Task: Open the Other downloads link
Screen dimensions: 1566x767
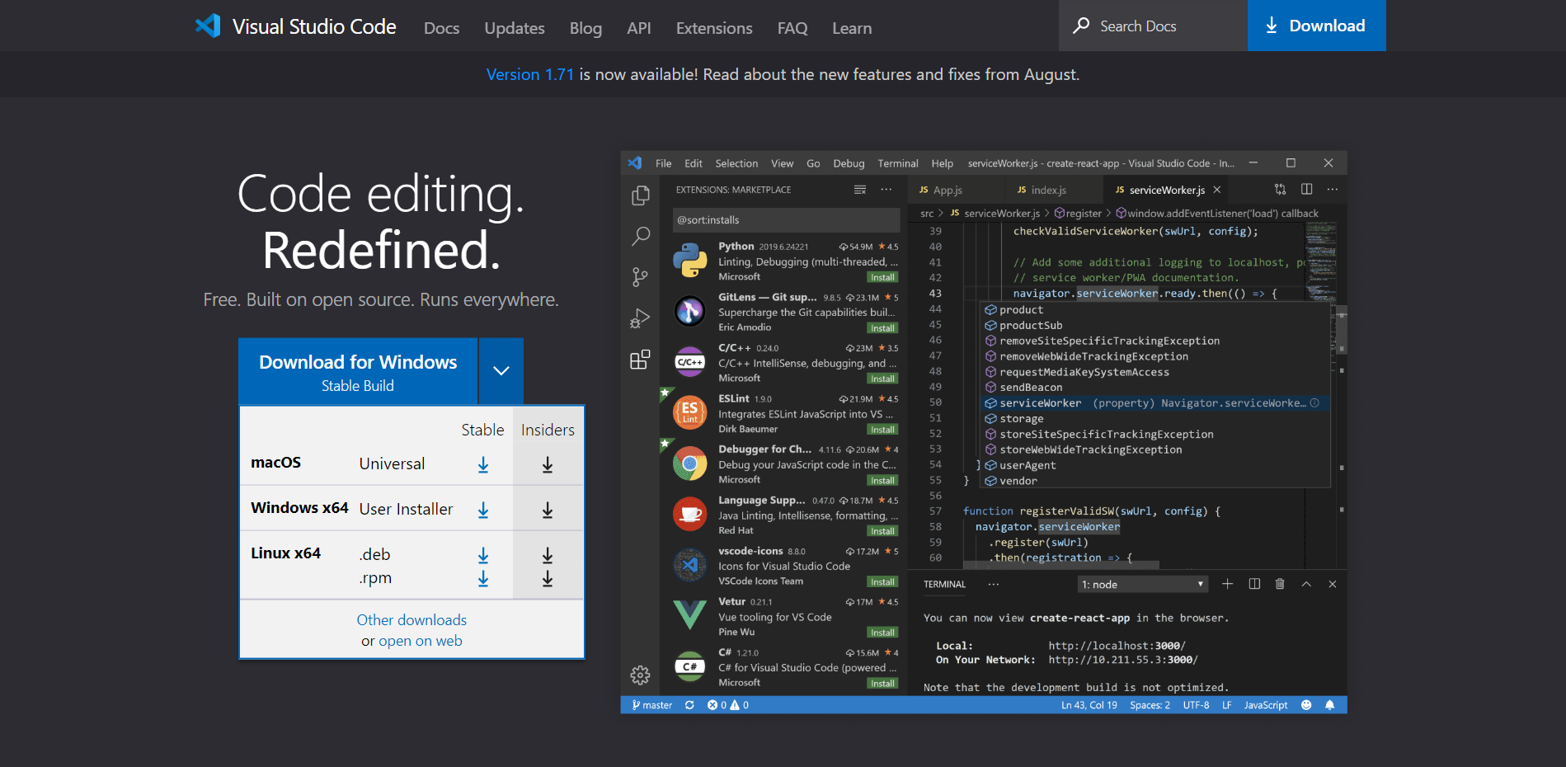Action: [411, 620]
